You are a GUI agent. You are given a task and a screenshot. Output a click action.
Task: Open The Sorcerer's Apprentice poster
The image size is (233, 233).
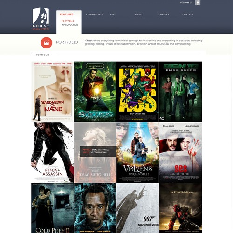(x=95, y=91)
